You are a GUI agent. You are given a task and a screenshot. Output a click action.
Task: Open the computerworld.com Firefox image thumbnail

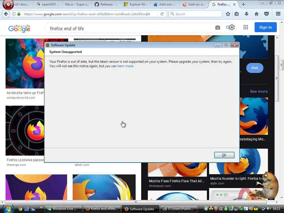[x=25, y=64]
